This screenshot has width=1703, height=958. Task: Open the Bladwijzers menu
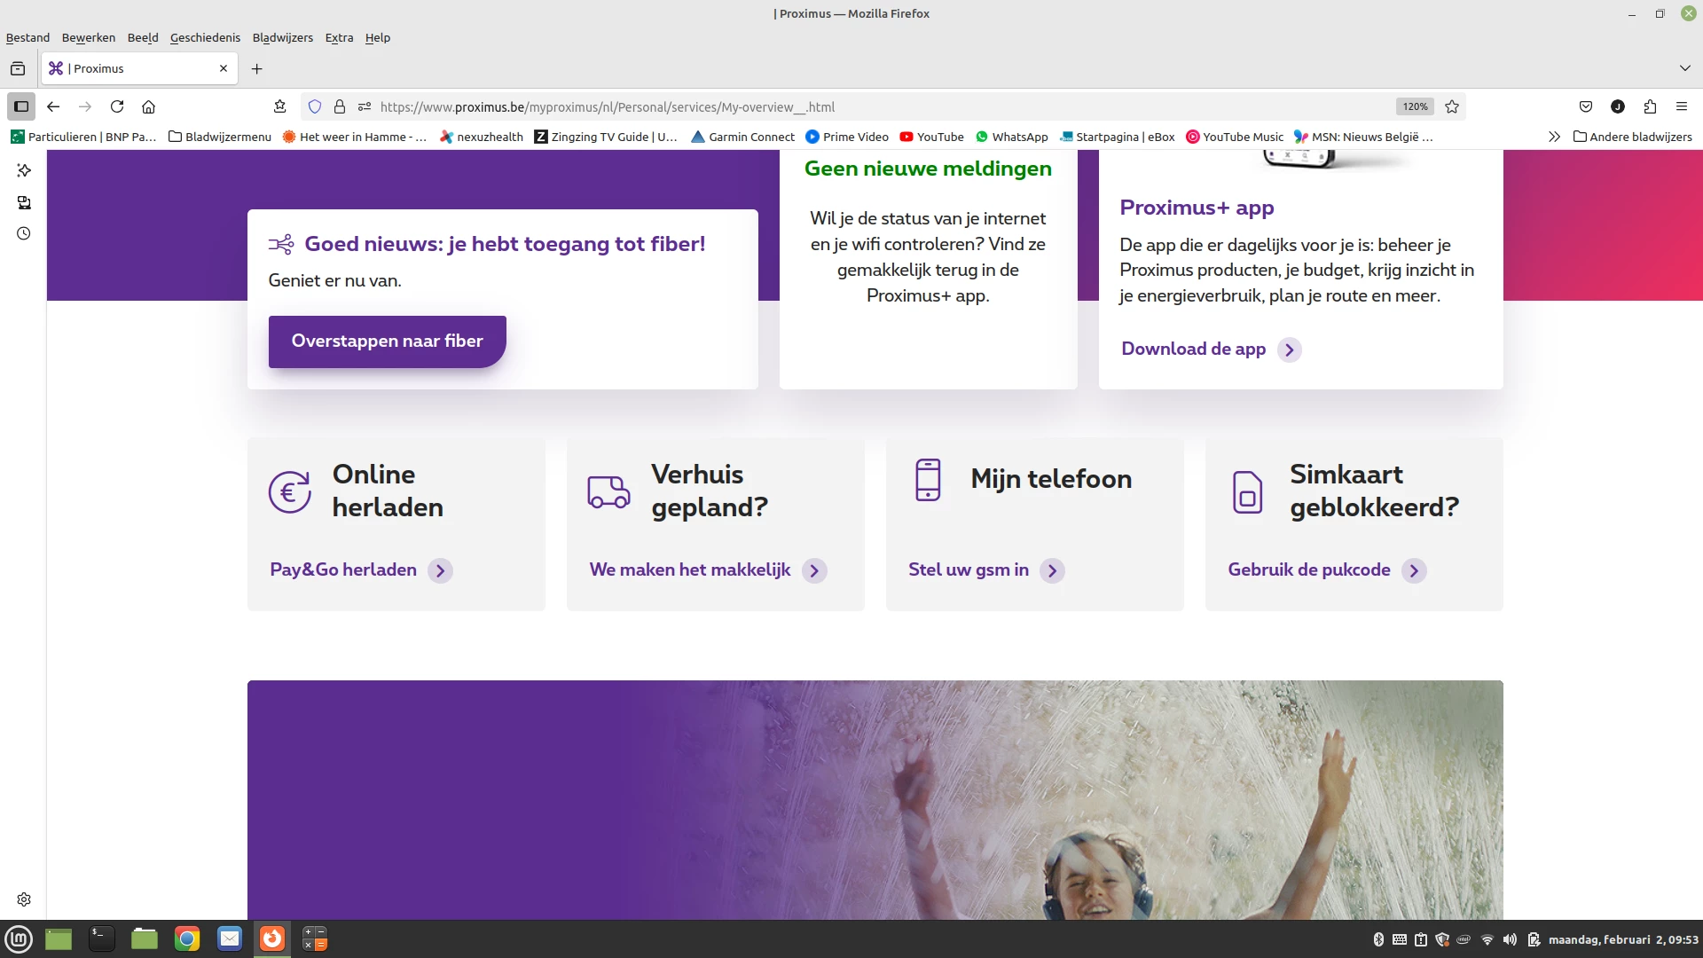pyautogui.click(x=282, y=37)
